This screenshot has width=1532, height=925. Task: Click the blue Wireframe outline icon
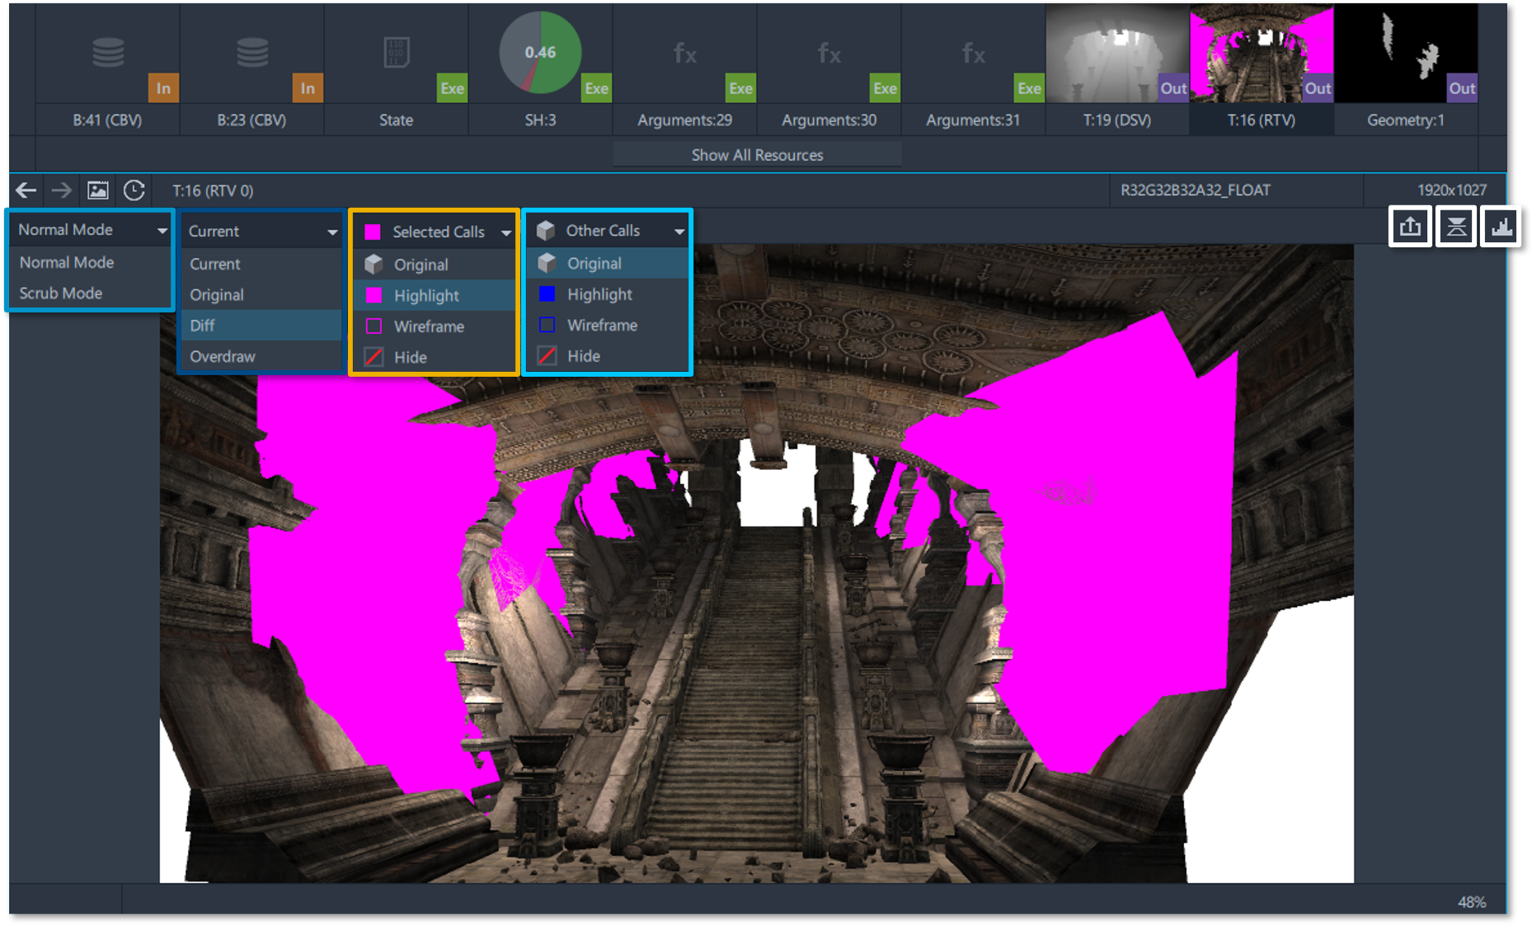point(547,325)
